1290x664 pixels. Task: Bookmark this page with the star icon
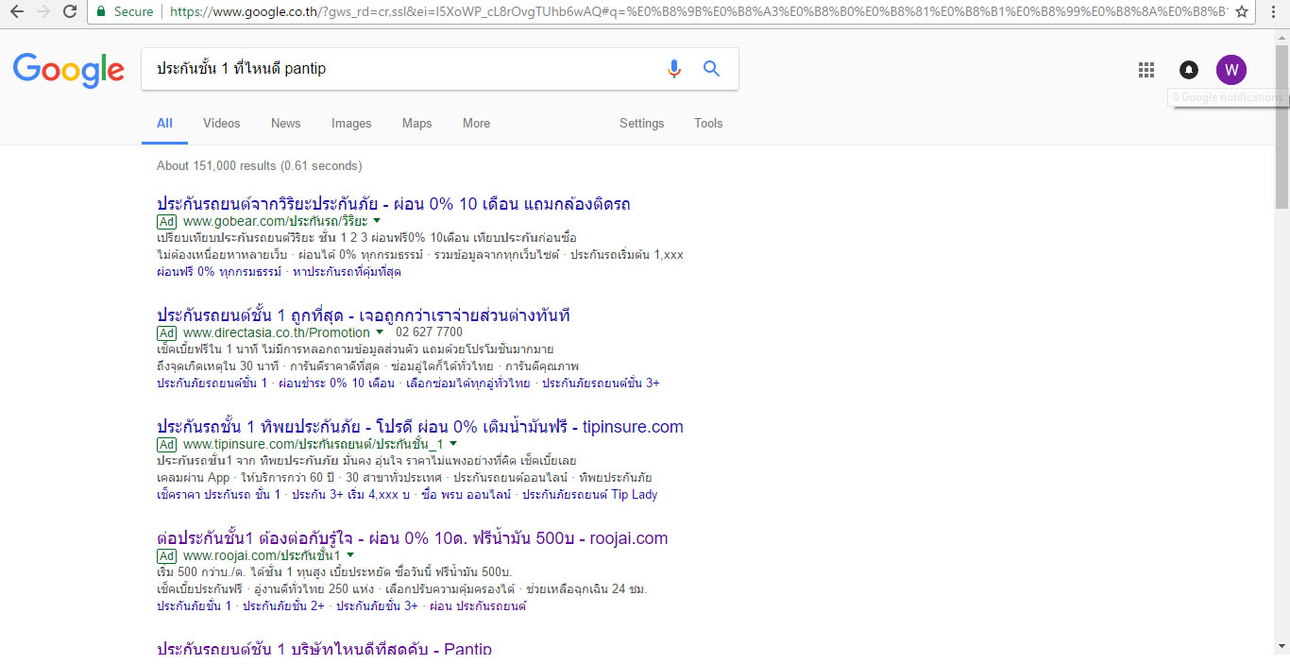click(1242, 11)
